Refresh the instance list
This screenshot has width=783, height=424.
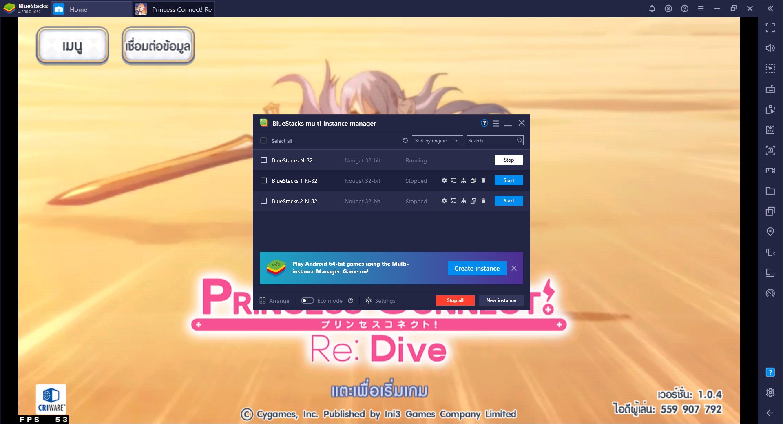coord(405,140)
